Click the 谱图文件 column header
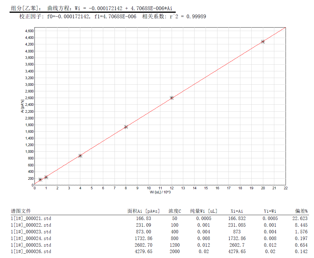This screenshot has height=258, width=314. click(21, 211)
